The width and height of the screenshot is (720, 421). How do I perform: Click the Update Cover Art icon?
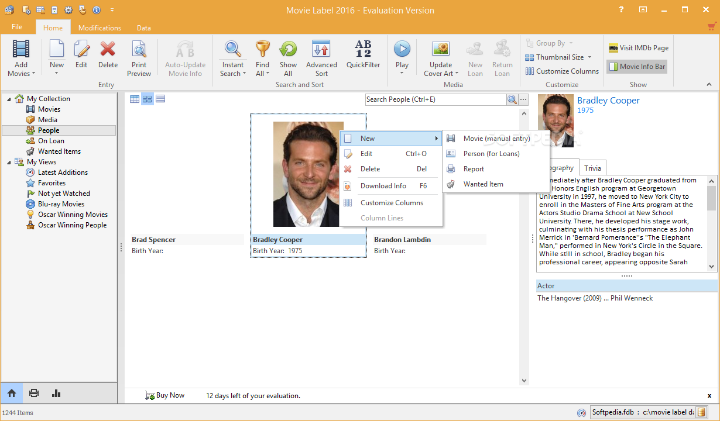point(441,49)
